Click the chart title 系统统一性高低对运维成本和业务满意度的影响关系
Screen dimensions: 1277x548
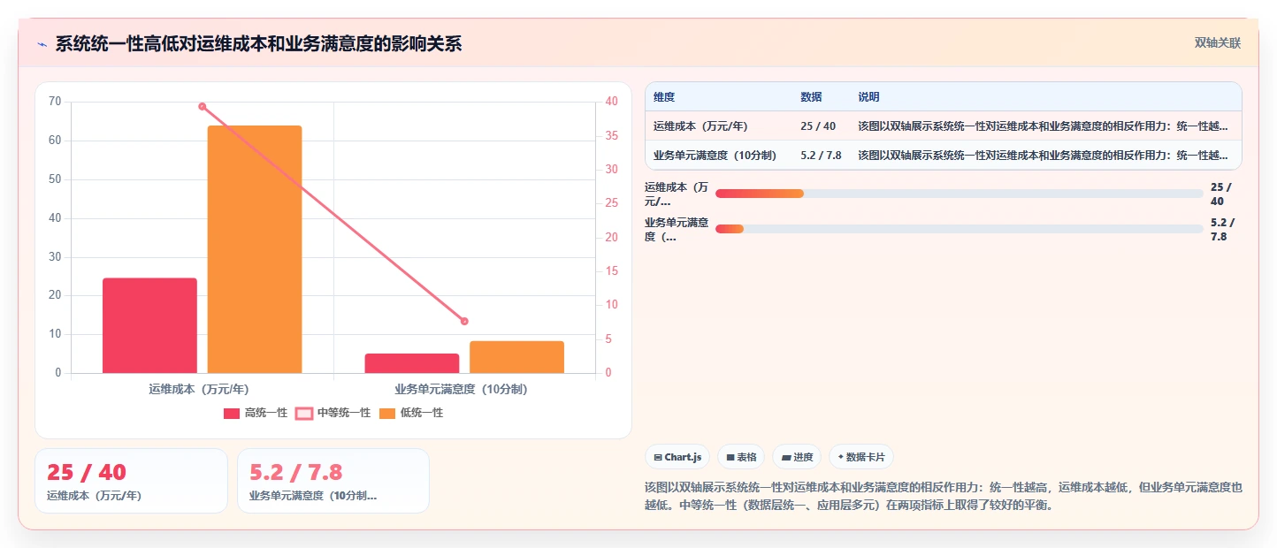258,44
